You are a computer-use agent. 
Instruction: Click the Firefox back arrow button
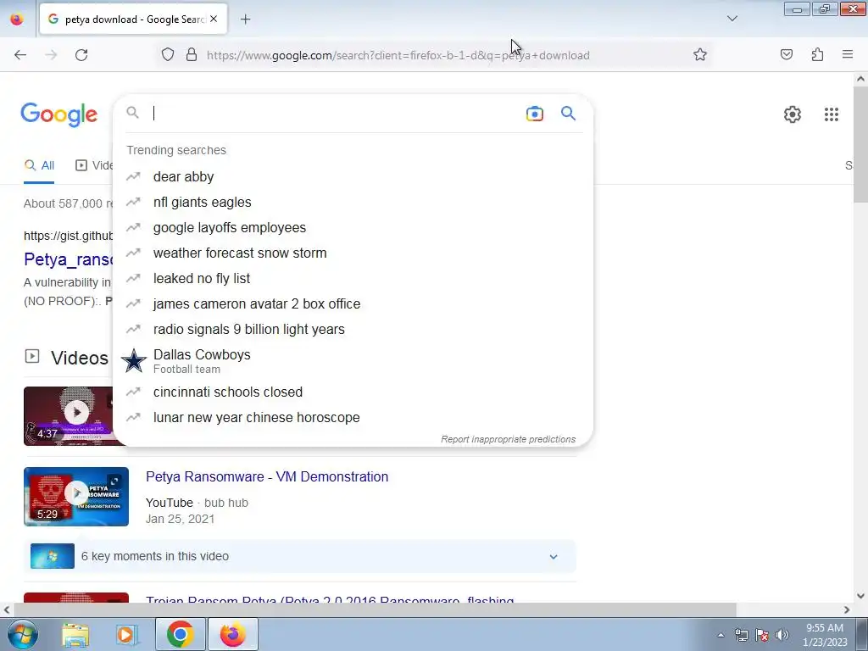coord(20,55)
